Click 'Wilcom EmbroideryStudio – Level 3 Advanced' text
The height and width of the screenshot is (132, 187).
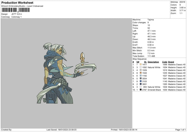click(x=22, y=6)
